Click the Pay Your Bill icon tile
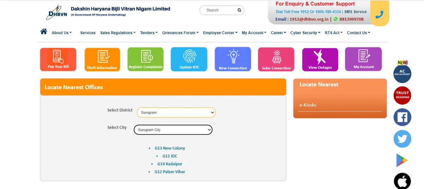424x189 pixels. click(x=58, y=59)
